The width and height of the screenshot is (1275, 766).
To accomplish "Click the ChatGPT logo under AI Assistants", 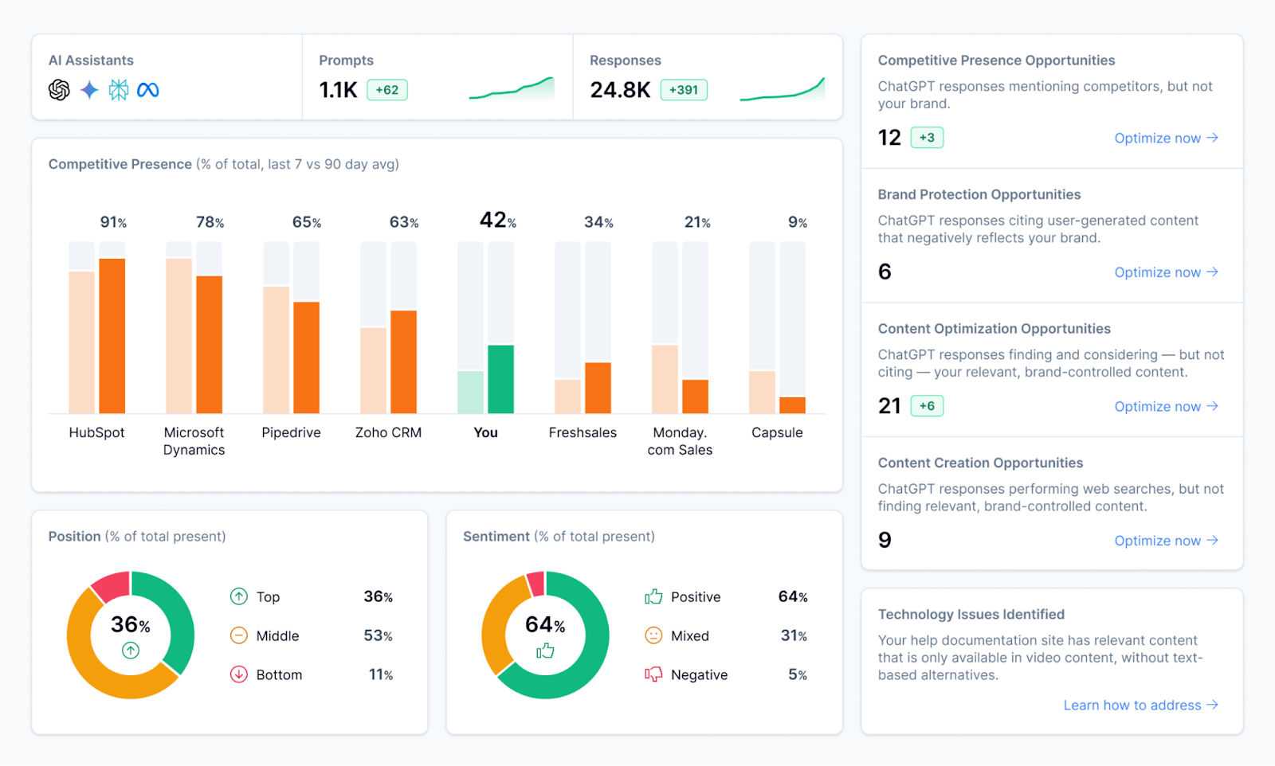I will click(59, 90).
